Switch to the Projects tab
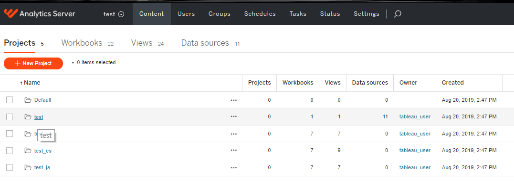514x193 pixels. [x=20, y=43]
